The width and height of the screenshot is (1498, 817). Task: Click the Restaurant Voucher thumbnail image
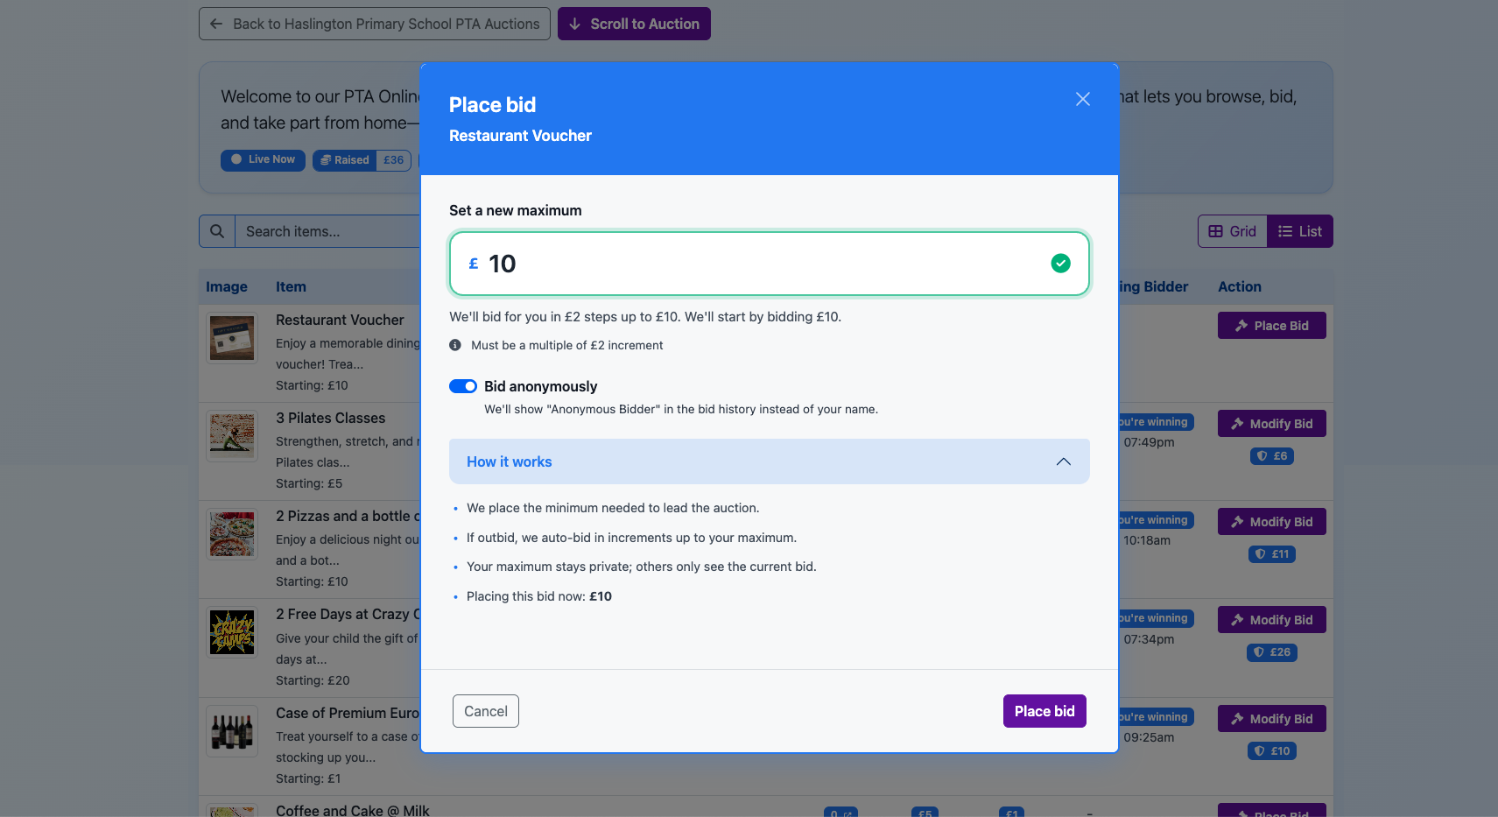click(x=231, y=338)
